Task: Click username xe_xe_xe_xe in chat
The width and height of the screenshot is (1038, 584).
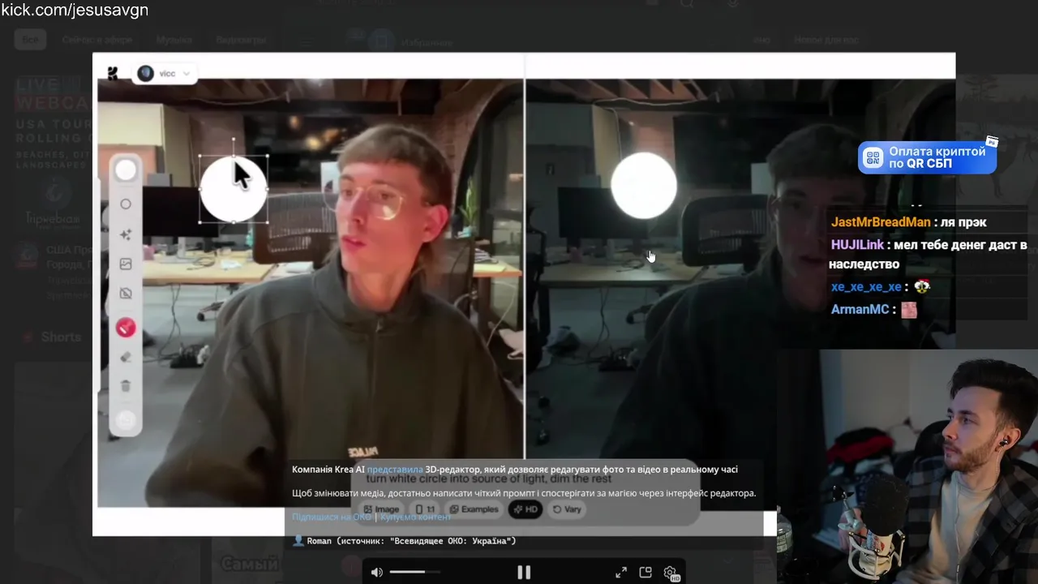Action: (x=866, y=287)
